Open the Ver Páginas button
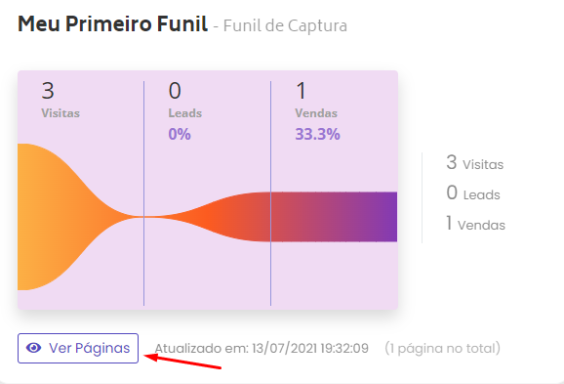This screenshot has width=564, height=384. pos(78,349)
